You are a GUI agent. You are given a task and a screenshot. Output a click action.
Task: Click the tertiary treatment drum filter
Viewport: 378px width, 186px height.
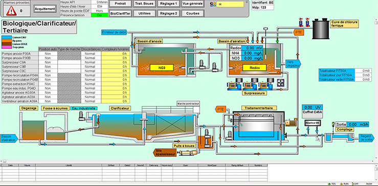tap(258, 126)
